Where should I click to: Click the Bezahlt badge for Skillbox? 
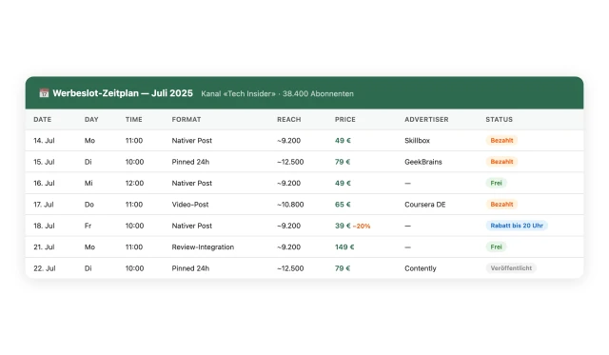(501, 141)
